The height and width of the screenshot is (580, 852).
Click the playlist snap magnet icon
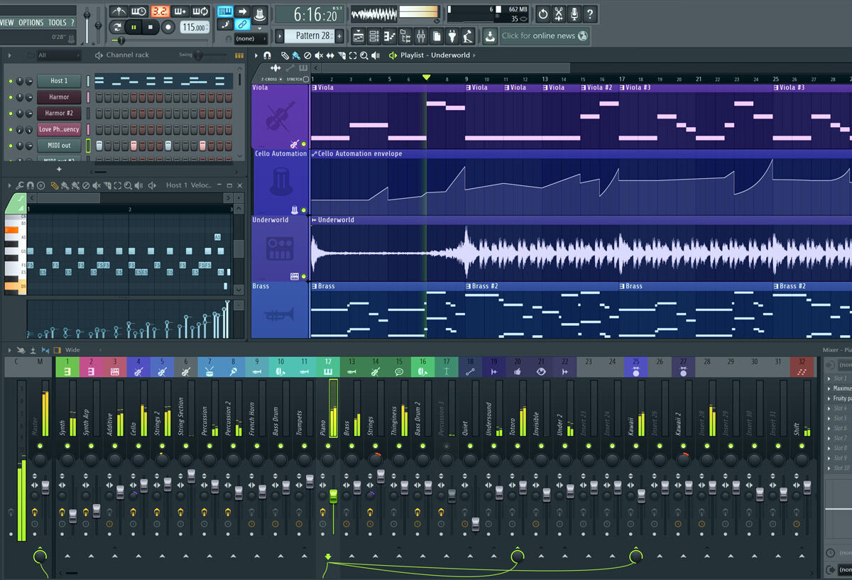point(267,55)
